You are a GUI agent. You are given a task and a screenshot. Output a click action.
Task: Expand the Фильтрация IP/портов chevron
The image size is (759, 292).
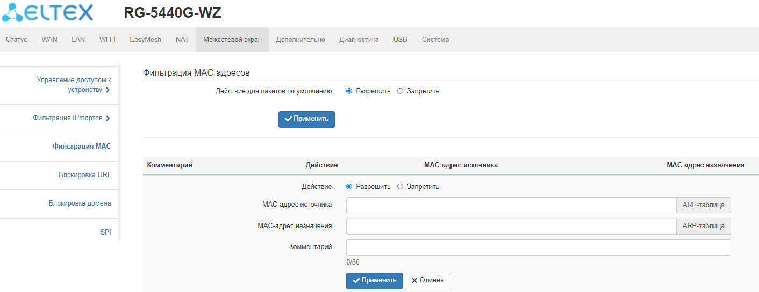[x=108, y=118]
